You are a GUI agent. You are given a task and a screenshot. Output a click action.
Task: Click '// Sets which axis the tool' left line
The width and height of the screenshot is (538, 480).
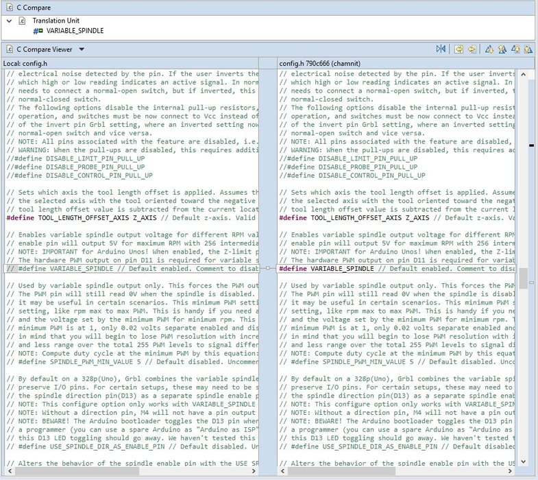(132, 192)
